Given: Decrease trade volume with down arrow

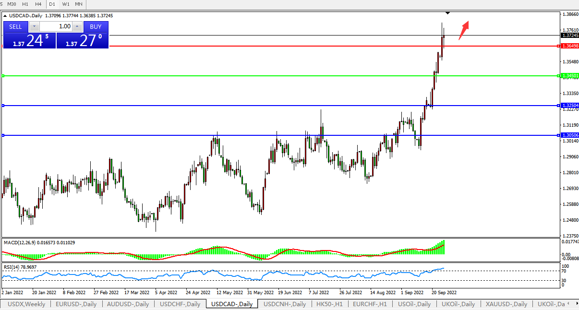Looking at the screenshot, I should (x=35, y=27).
